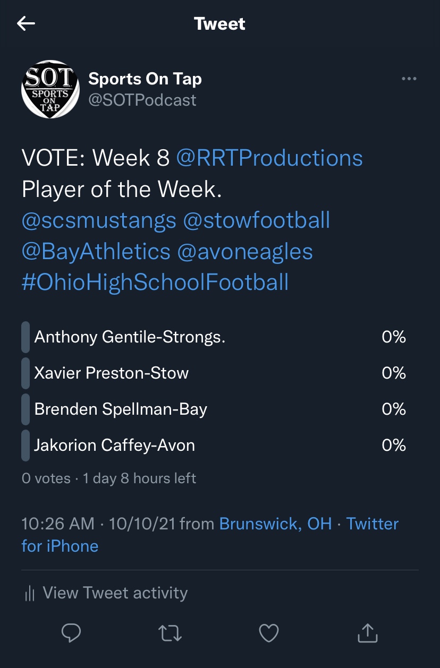The width and height of the screenshot is (440, 668).
Task: Open the @scsmustangs mention link
Action: click(99, 220)
